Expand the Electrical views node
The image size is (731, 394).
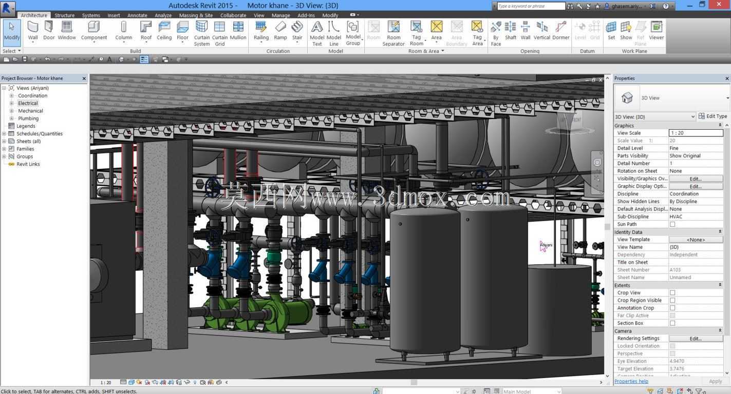pyautogui.click(x=12, y=103)
